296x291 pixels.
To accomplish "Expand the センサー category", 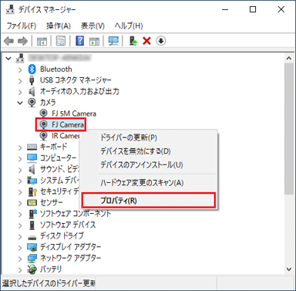I will coord(20,203).
